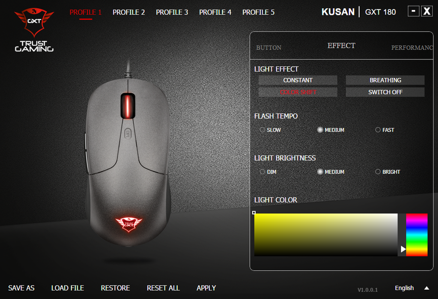Click the red-lit scroll wheel on the mouse
This screenshot has width=438, height=299.
point(128,106)
